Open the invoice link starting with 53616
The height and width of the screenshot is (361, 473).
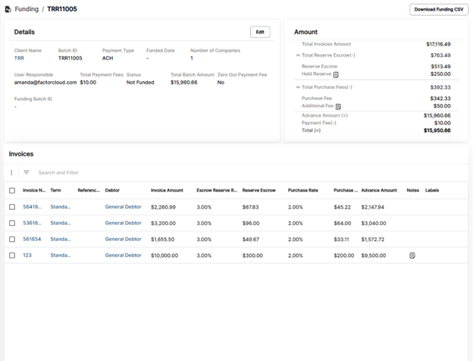[x=32, y=223]
